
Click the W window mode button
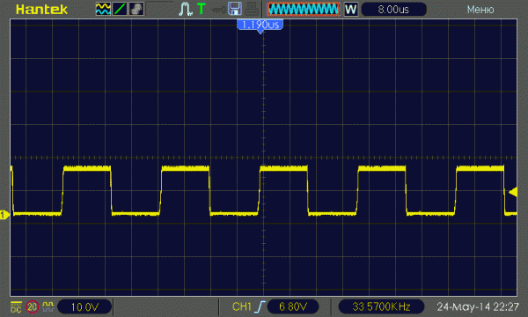pyautogui.click(x=350, y=10)
